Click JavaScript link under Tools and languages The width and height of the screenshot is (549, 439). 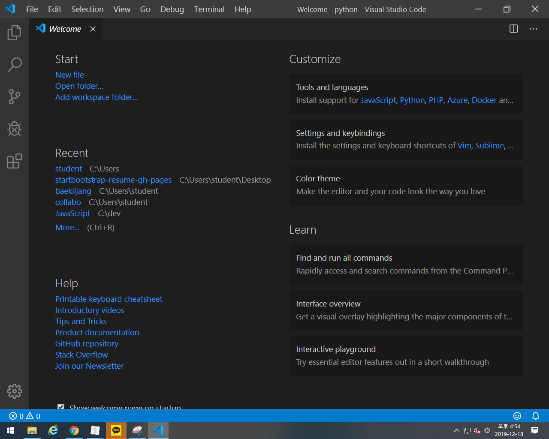(x=378, y=100)
